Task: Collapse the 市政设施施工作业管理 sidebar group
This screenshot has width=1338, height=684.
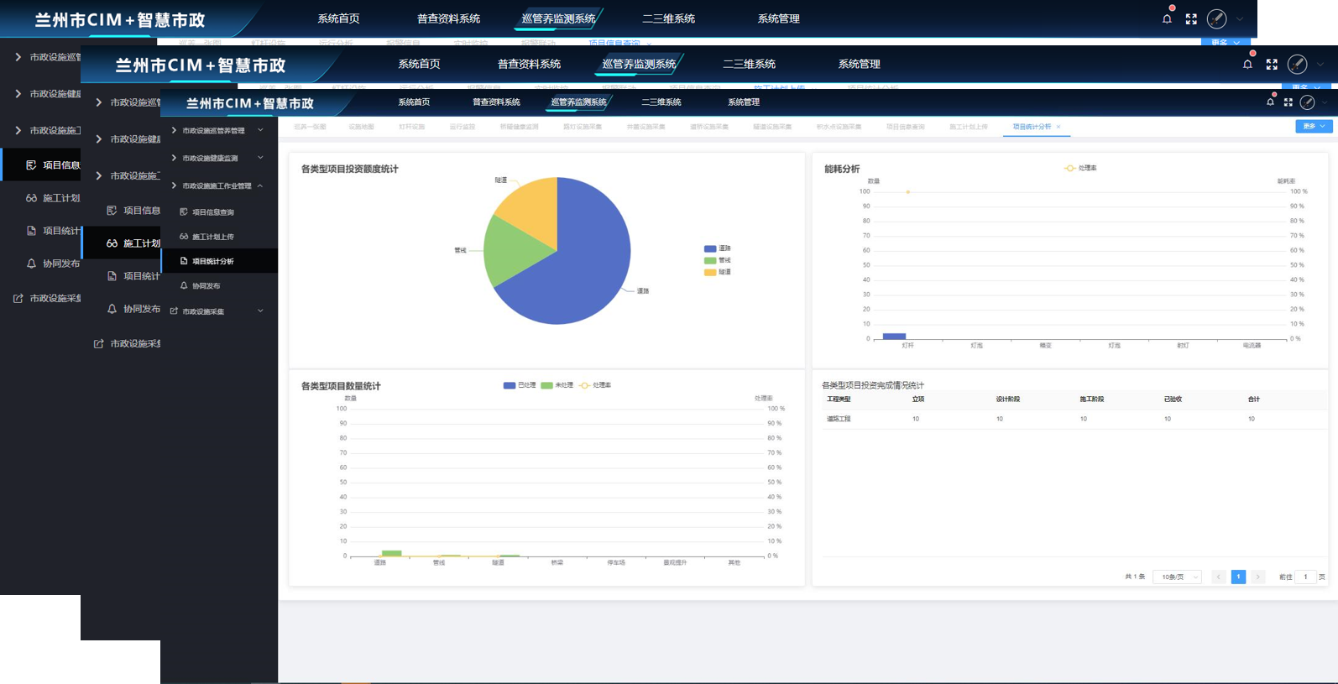Action: pyautogui.click(x=260, y=185)
